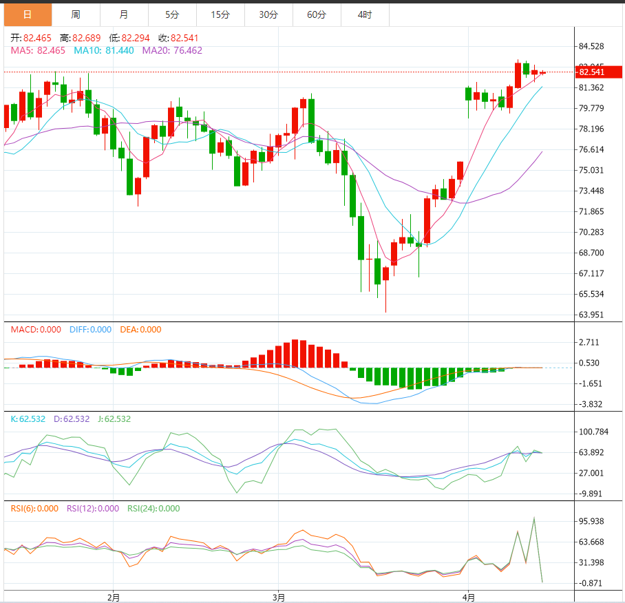Screen dimensions: 625x603
Task: Click the 3月 date label on time axis
Action: tap(279, 596)
